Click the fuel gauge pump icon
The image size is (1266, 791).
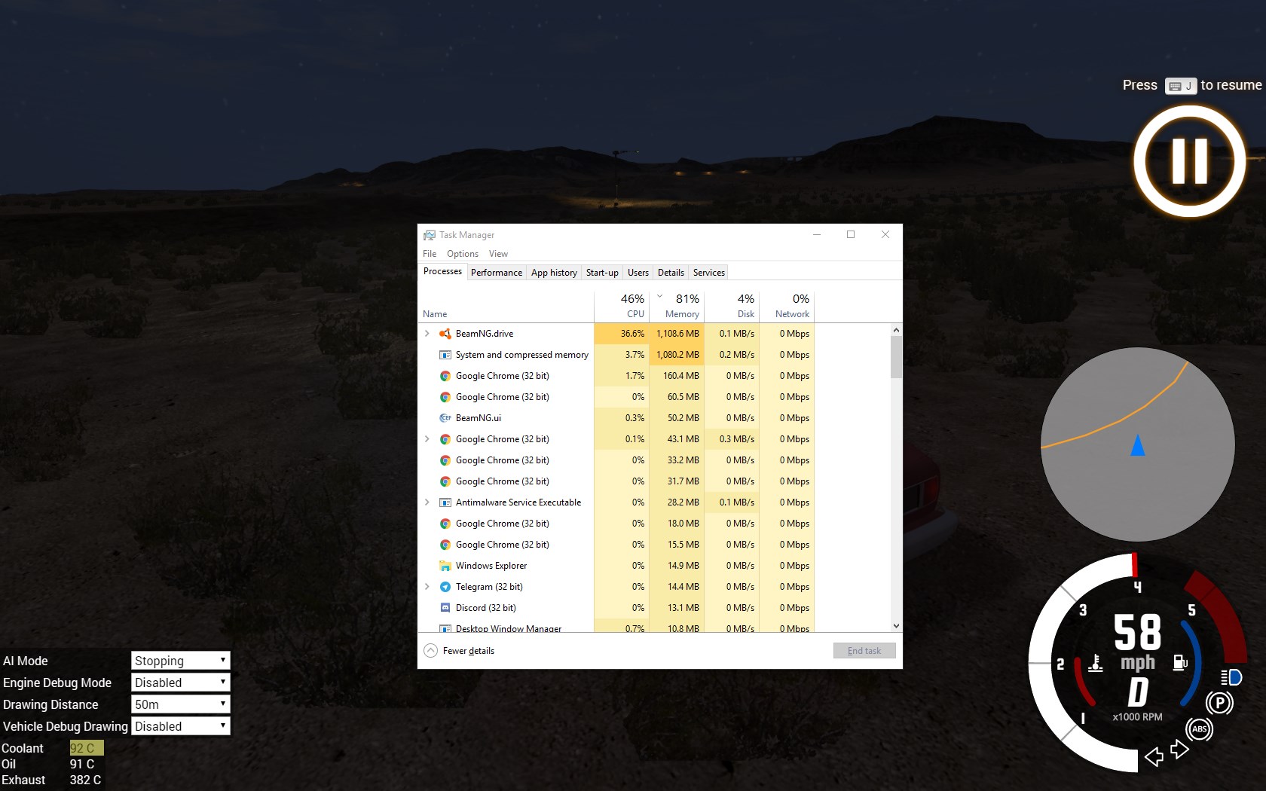(x=1180, y=663)
